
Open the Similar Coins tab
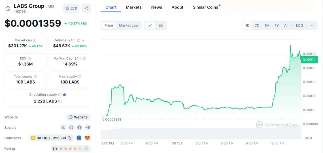point(206,7)
